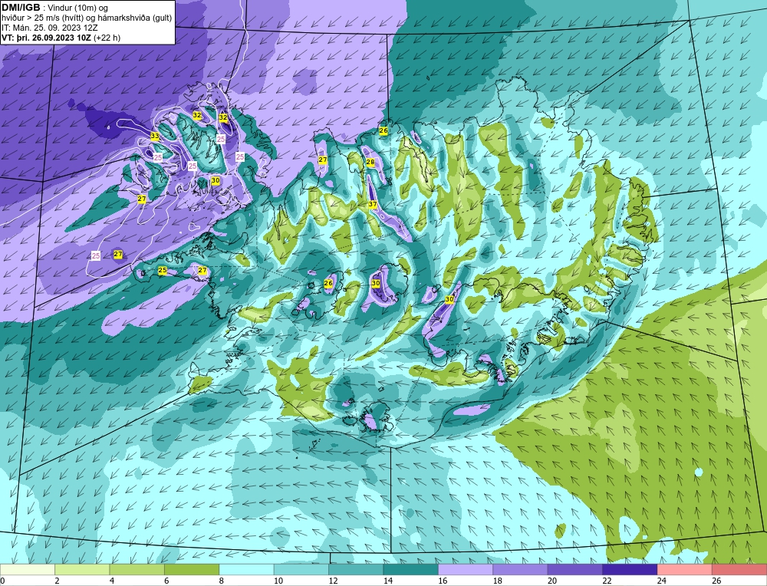767x586 pixels.
Task: Click the yellow '37' maximum gust label
Action: tap(373, 204)
